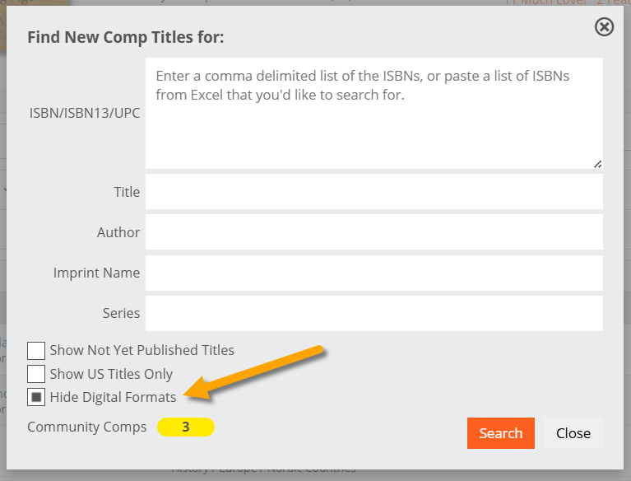631x481 pixels.
Task: Click the Community Comps label text
Action: (x=87, y=427)
